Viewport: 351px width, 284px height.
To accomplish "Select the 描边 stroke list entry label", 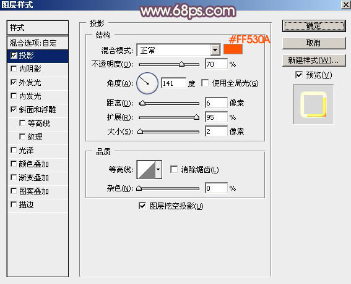I will [26, 205].
